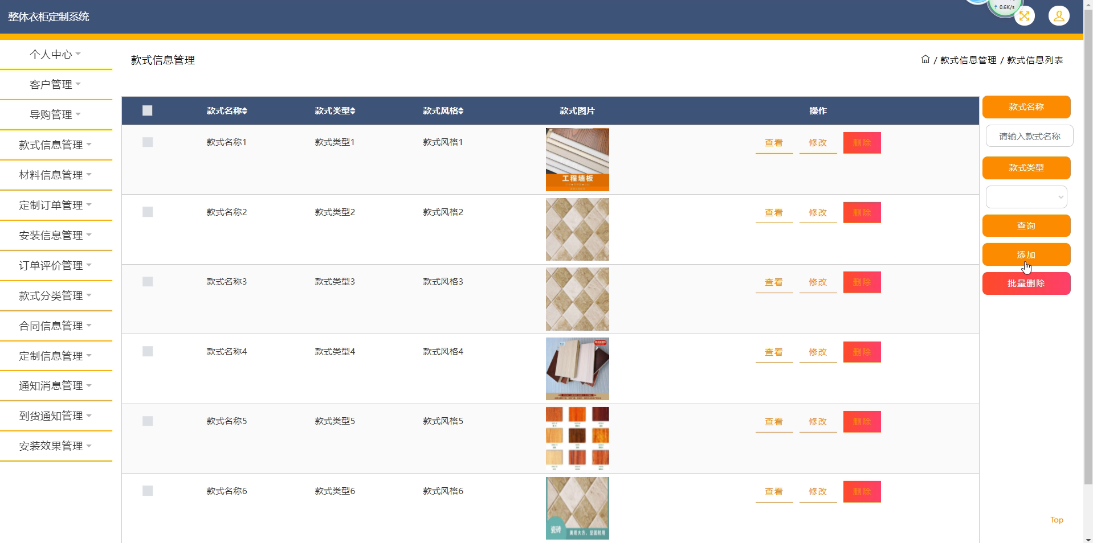Viewport: 1093px width, 543px height.
Task: Open the wood panel image of 款式名称4
Action: coord(577,369)
